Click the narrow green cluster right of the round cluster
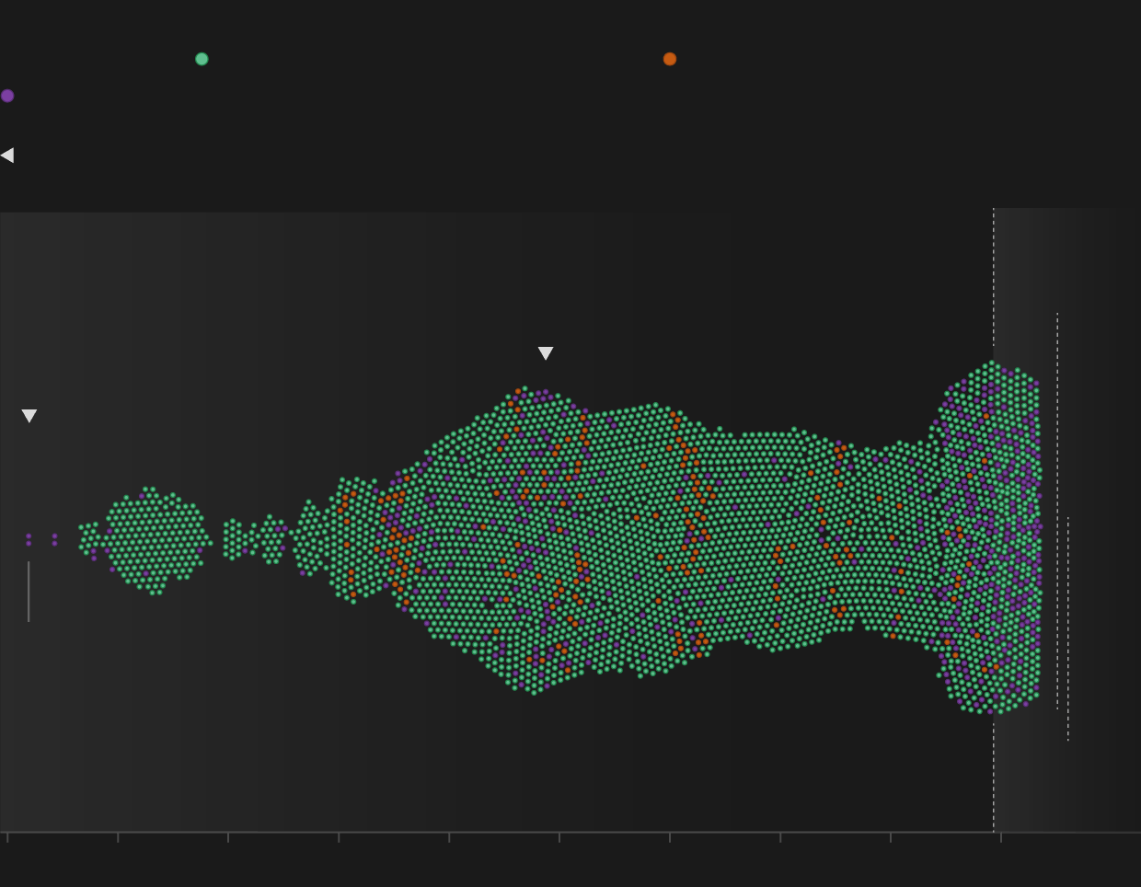 [x=233, y=539]
